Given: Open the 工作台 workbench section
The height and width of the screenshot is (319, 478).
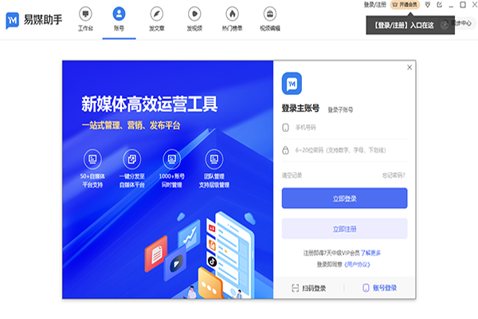Looking at the screenshot, I should (x=85, y=19).
